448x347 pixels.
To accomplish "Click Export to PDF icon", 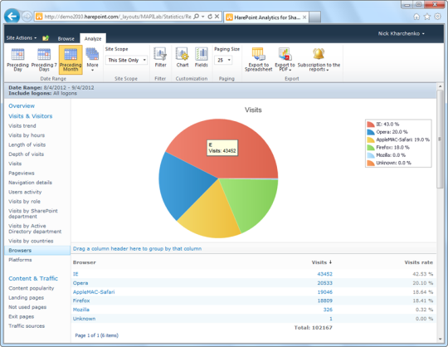I will (285, 60).
